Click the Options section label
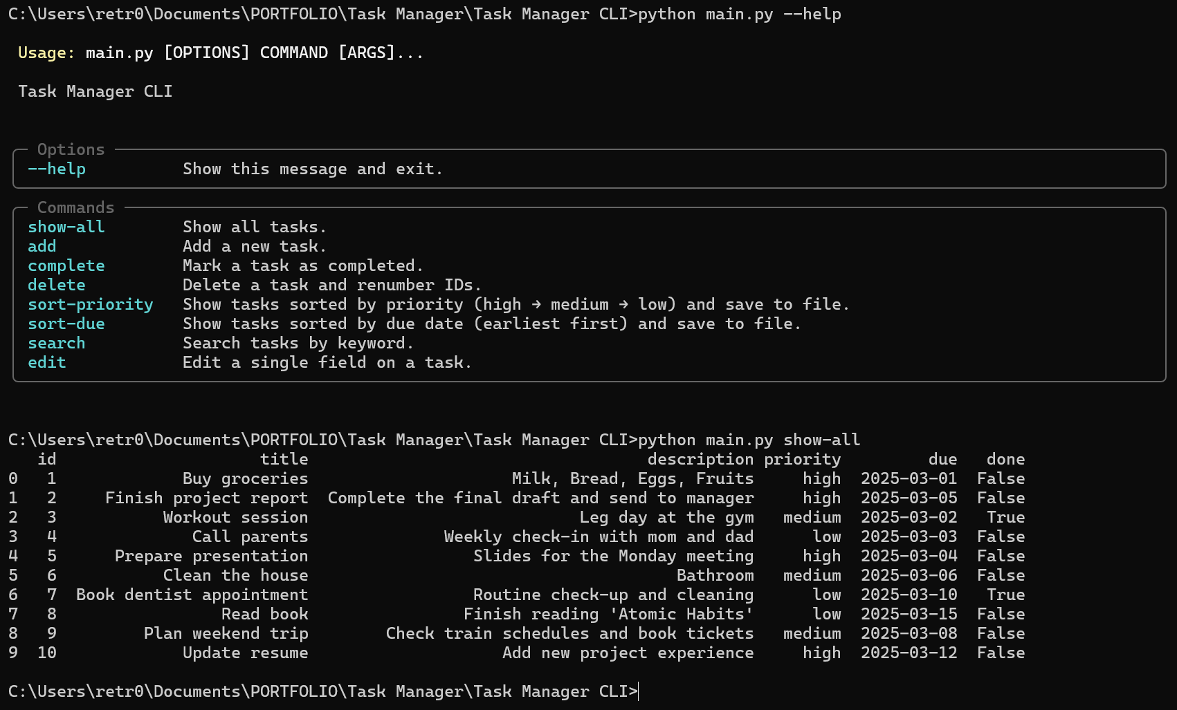The image size is (1177, 710). [x=71, y=149]
